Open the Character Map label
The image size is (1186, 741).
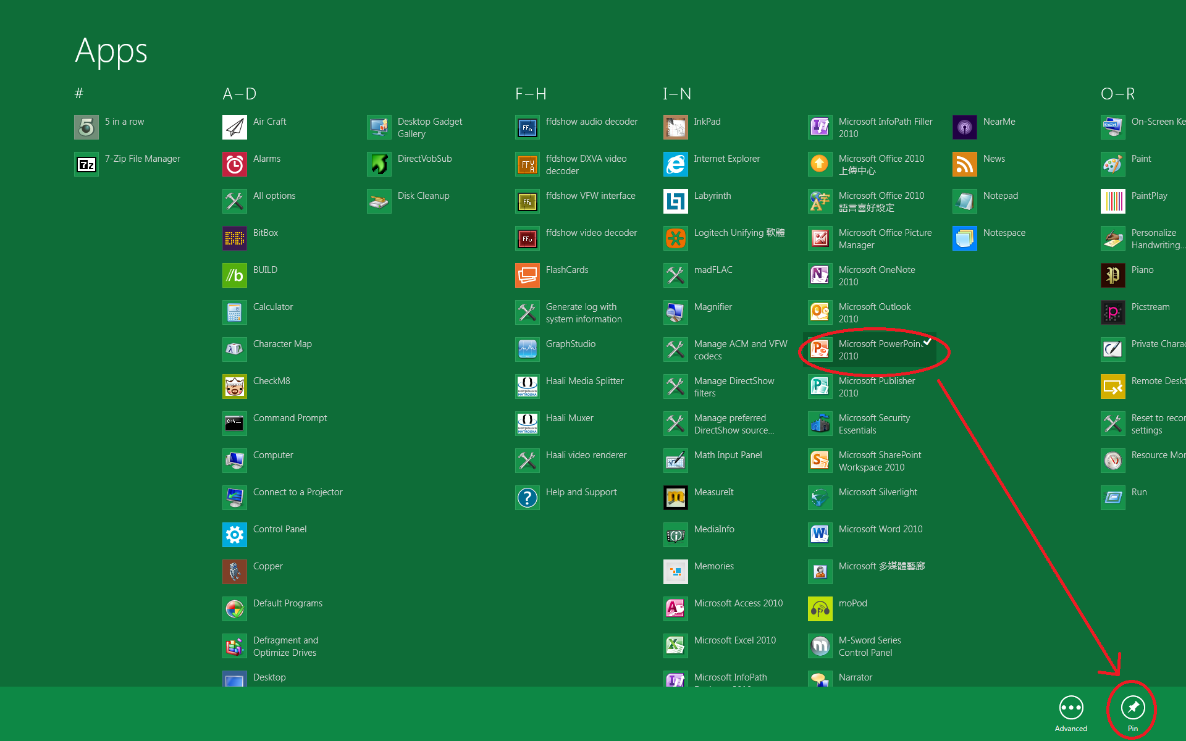(x=282, y=344)
